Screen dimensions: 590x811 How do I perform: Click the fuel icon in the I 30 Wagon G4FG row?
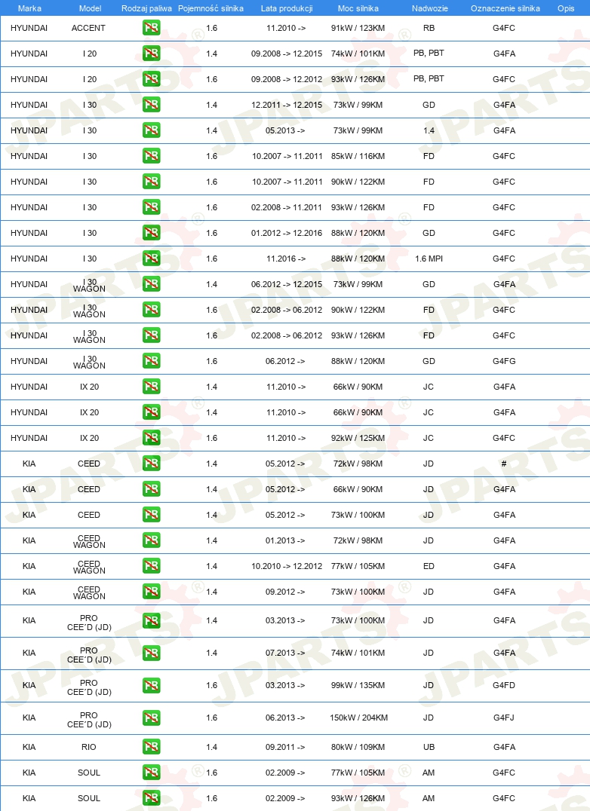[x=151, y=360]
